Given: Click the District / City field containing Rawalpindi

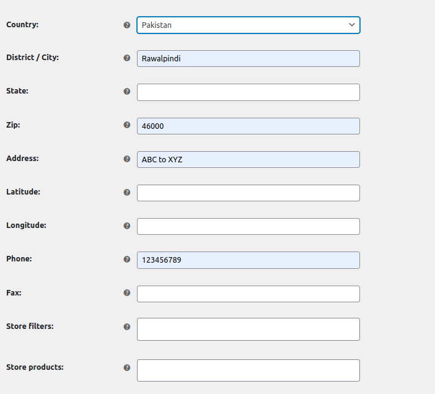Looking at the screenshot, I should 248,58.
